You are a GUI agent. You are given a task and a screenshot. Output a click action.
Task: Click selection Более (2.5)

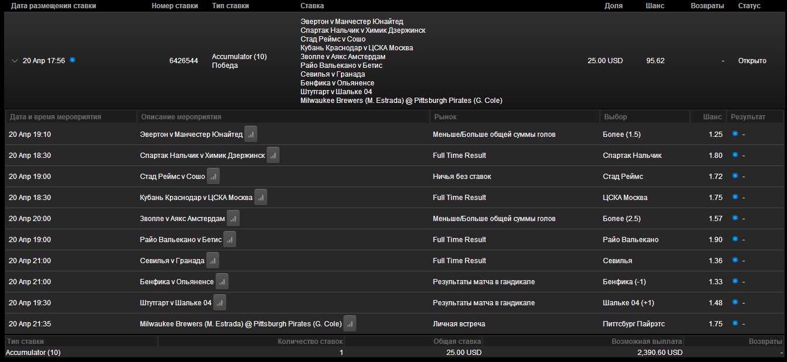(622, 219)
